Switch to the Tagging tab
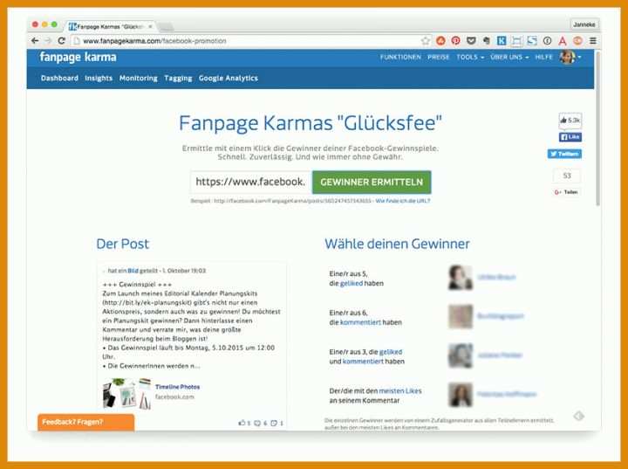This screenshot has height=469, width=628. pos(178,79)
